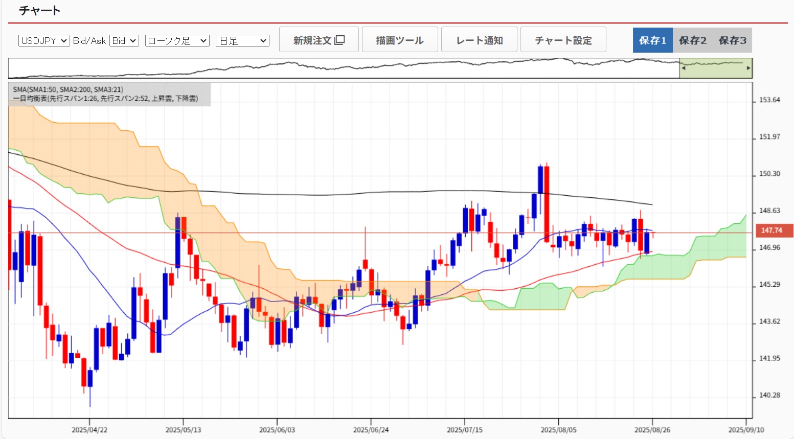Click the 146.96 price axis label
Viewport: 794px width, 439px height.
pos(769,248)
